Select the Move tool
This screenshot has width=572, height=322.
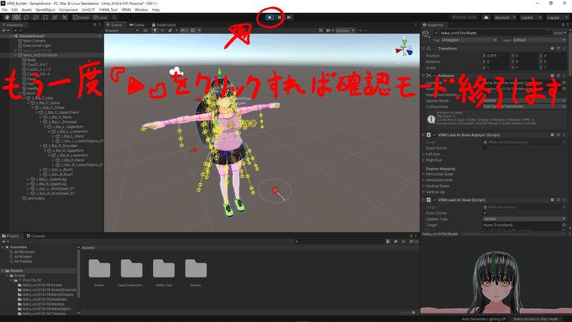point(16,17)
